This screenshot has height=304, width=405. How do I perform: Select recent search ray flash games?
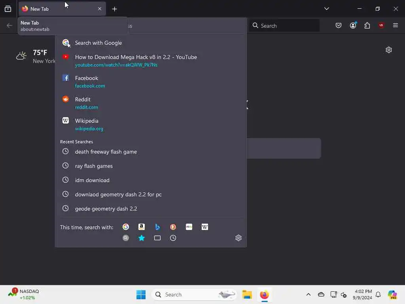tap(151, 166)
